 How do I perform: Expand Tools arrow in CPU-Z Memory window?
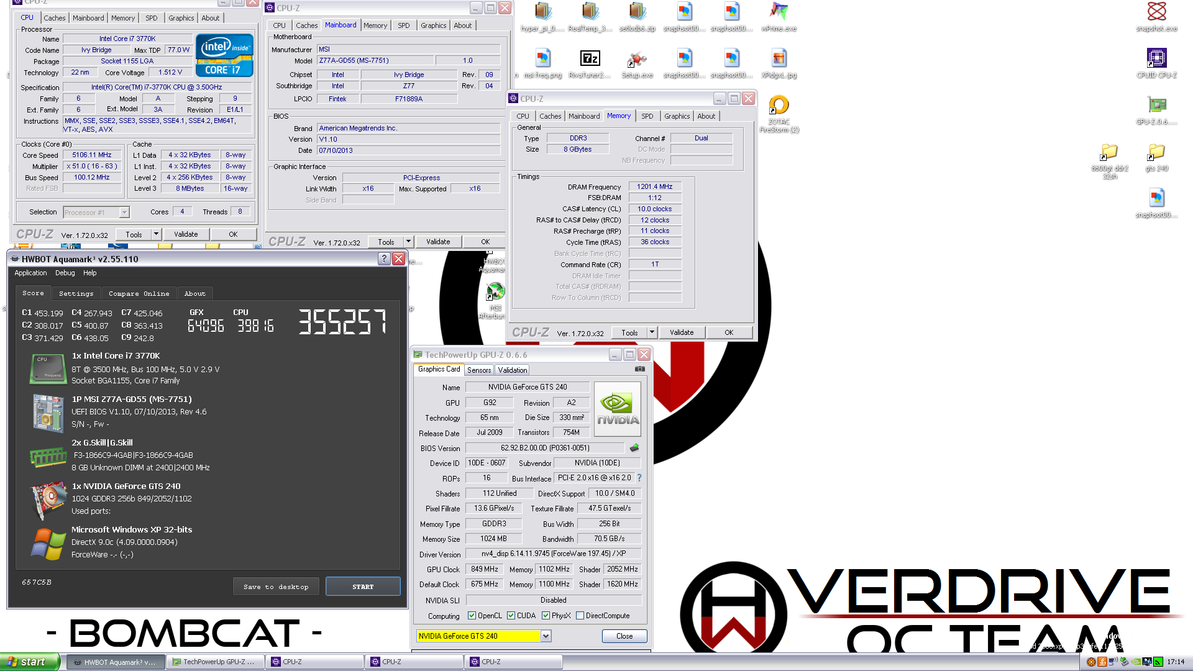point(652,332)
